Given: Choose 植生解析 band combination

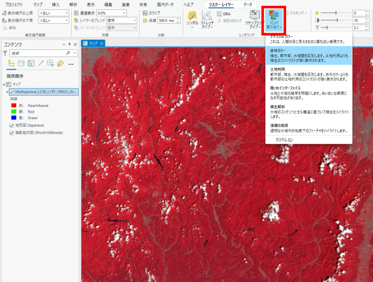Looking at the screenshot, I should (x=308, y=112).
